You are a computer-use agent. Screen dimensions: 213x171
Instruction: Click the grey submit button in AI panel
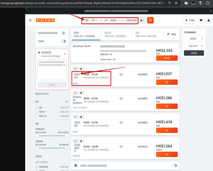(x=52, y=85)
